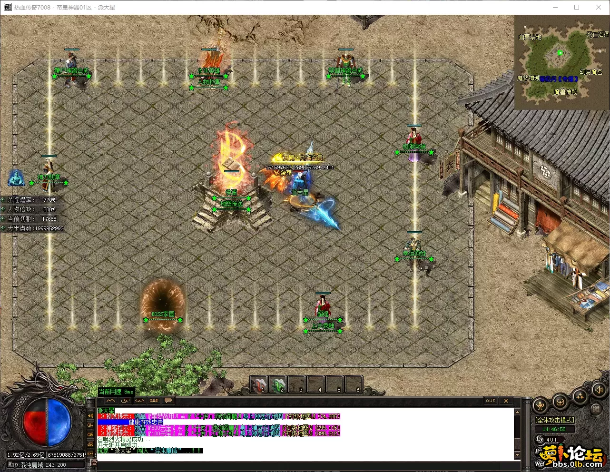Click the red and blue HP/MP orb

click(x=47, y=422)
